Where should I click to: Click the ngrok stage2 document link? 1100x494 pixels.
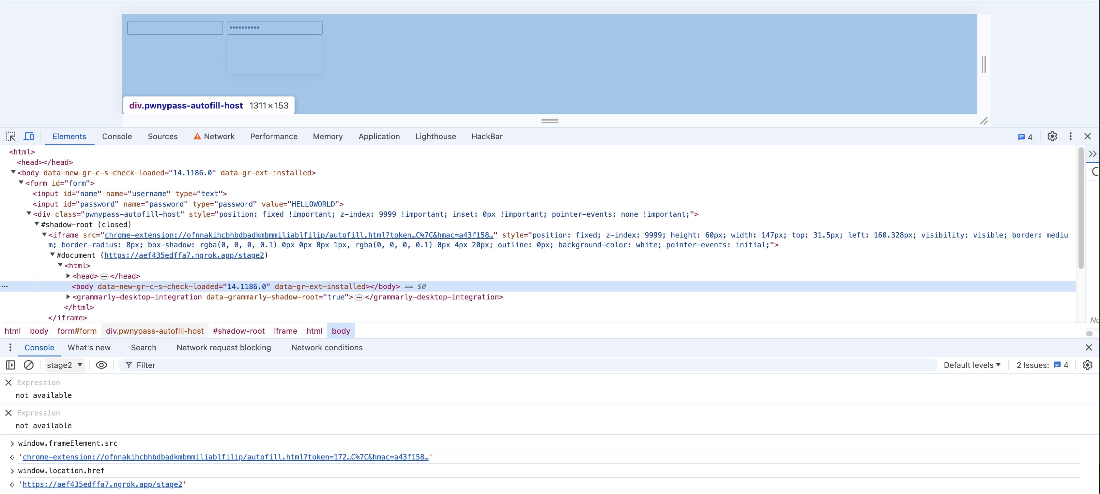click(184, 255)
